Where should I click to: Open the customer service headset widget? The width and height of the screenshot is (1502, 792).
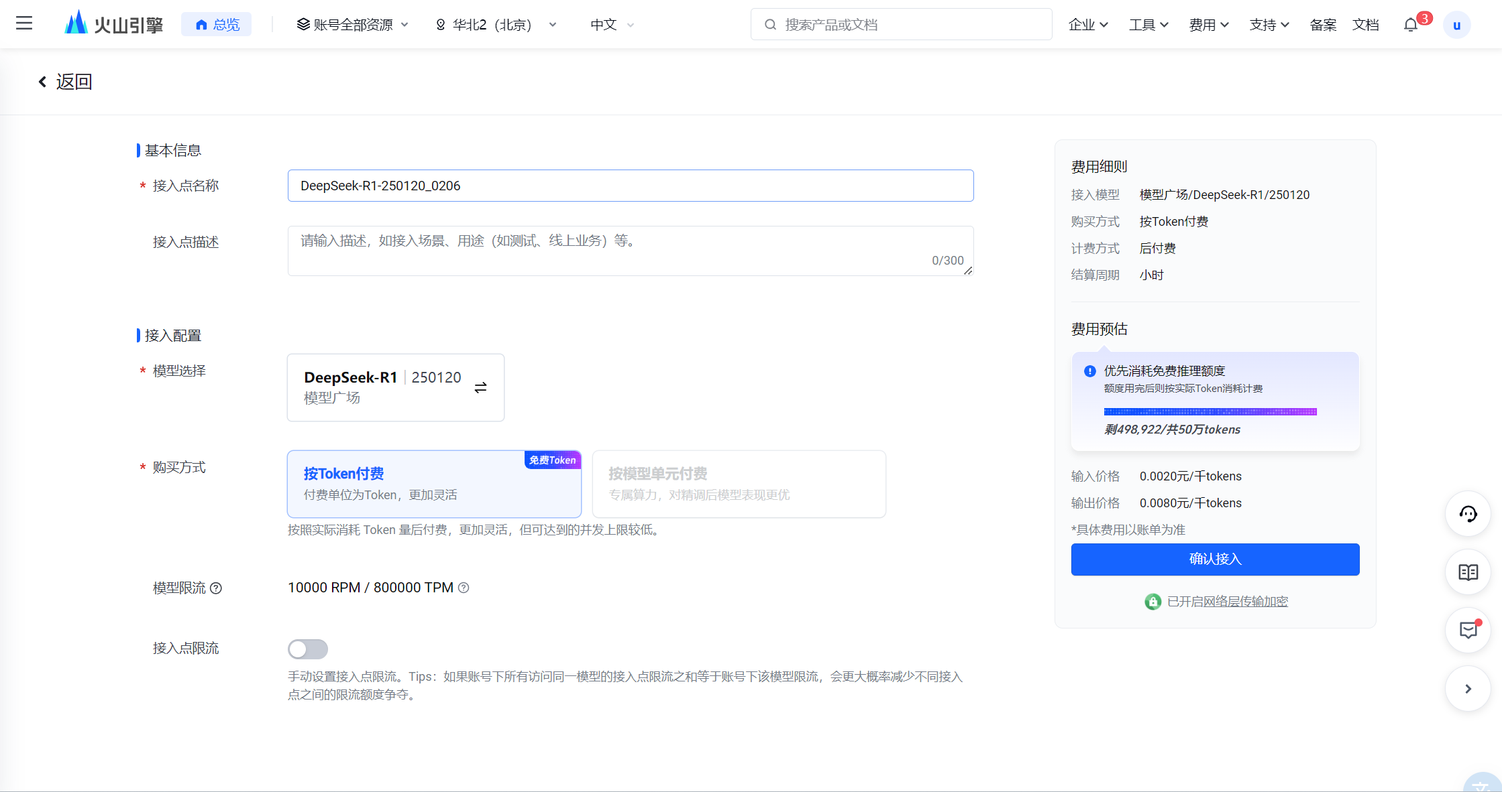coord(1468,514)
